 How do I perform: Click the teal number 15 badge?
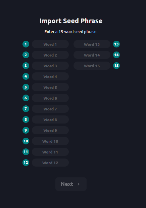[116, 66]
